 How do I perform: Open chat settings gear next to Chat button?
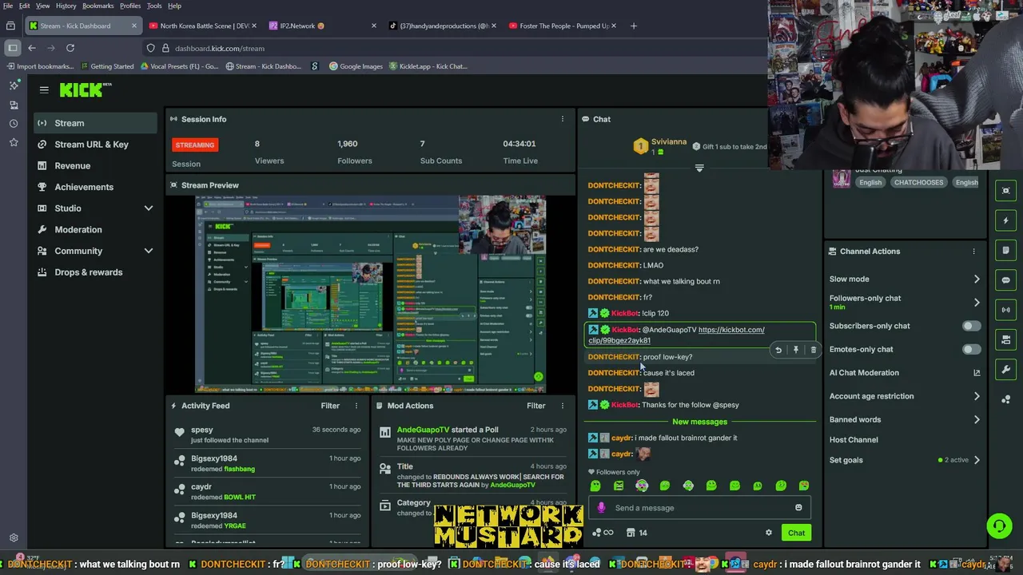(x=769, y=533)
